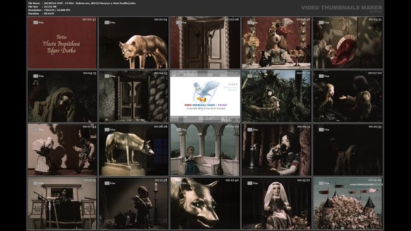Open the red fan puppet thumbnail at 00:03:31

click(x=348, y=42)
